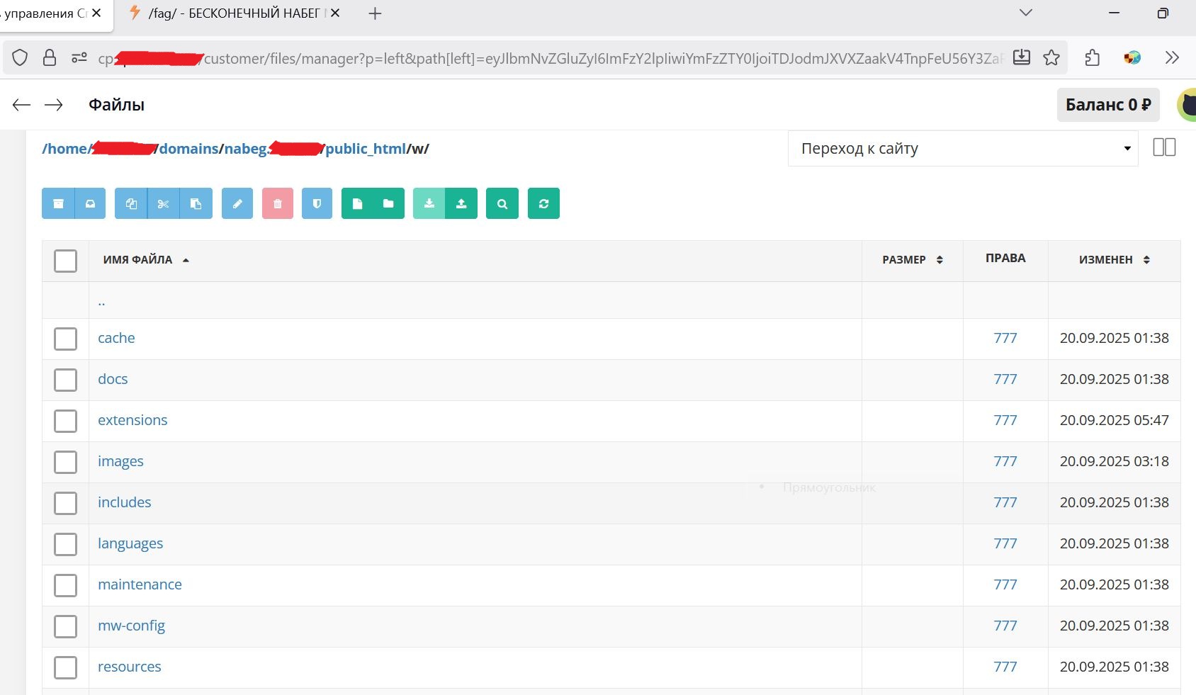Open the docs folder
The height and width of the screenshot is (695, 1196).
click(x=113, y=379)
